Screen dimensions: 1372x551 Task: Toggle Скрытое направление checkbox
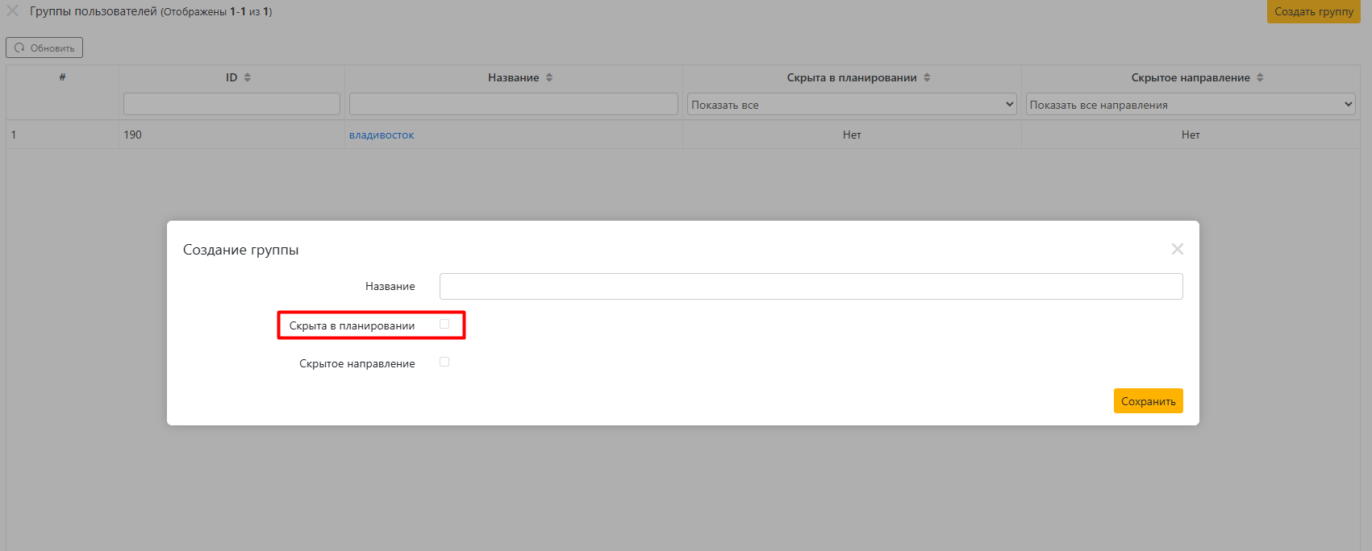pyautogui.click(x=444, y=362)
